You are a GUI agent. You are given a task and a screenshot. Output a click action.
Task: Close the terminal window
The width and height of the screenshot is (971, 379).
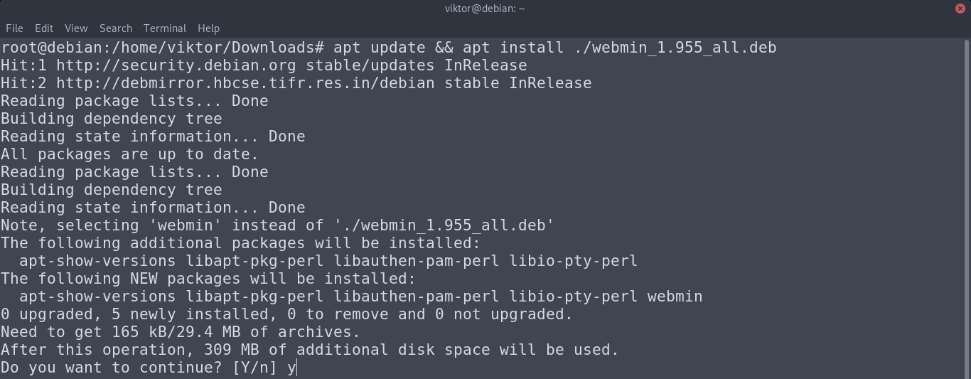pos(960,9)
